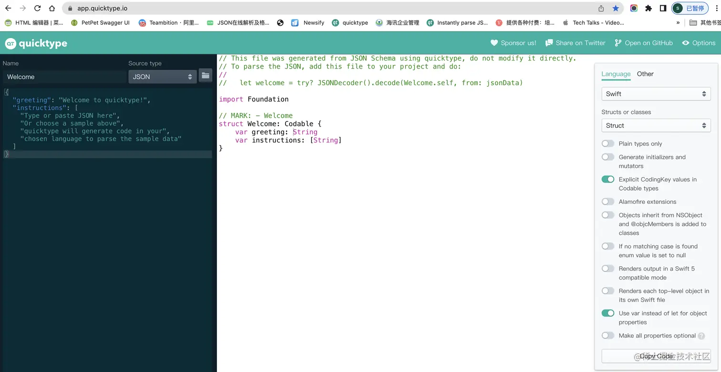Click inside the JSON editor greeting line

point(82,100)
